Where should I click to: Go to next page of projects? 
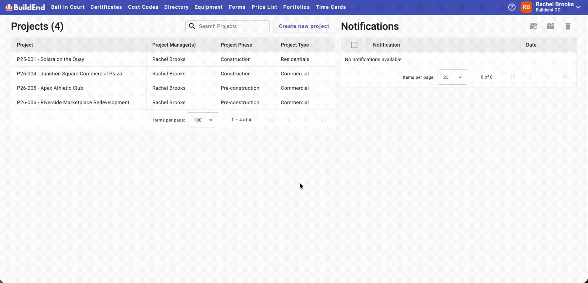(306, 120)
